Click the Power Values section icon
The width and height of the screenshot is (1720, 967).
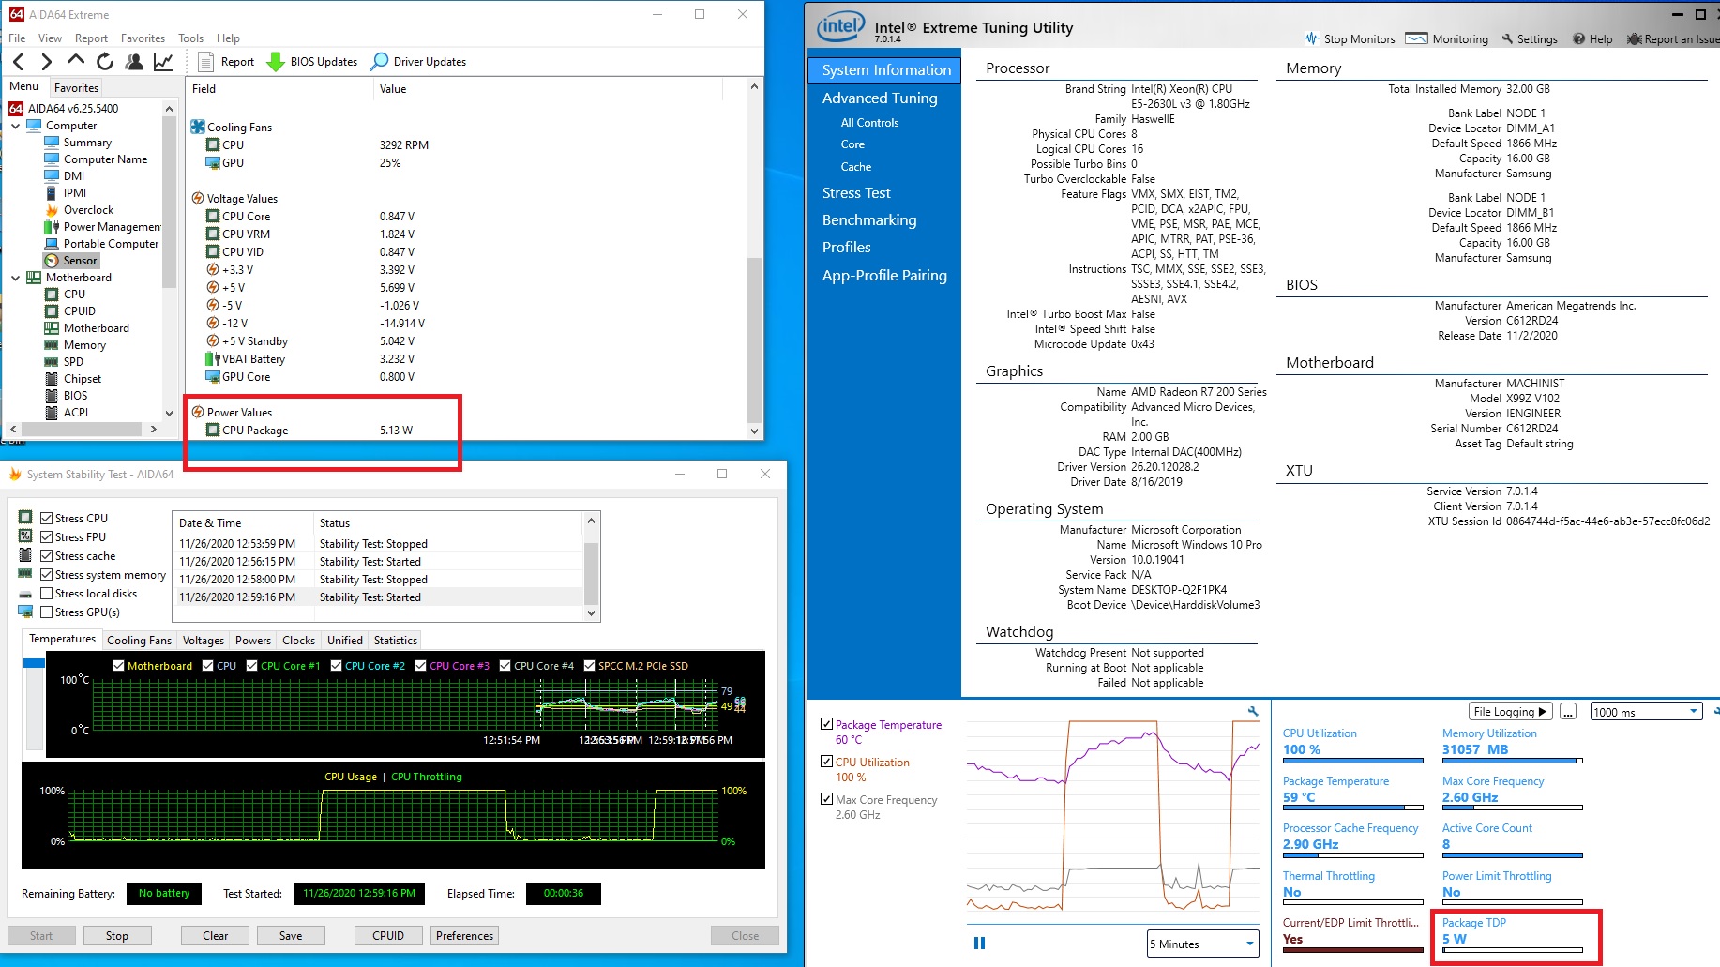[198, 413]
